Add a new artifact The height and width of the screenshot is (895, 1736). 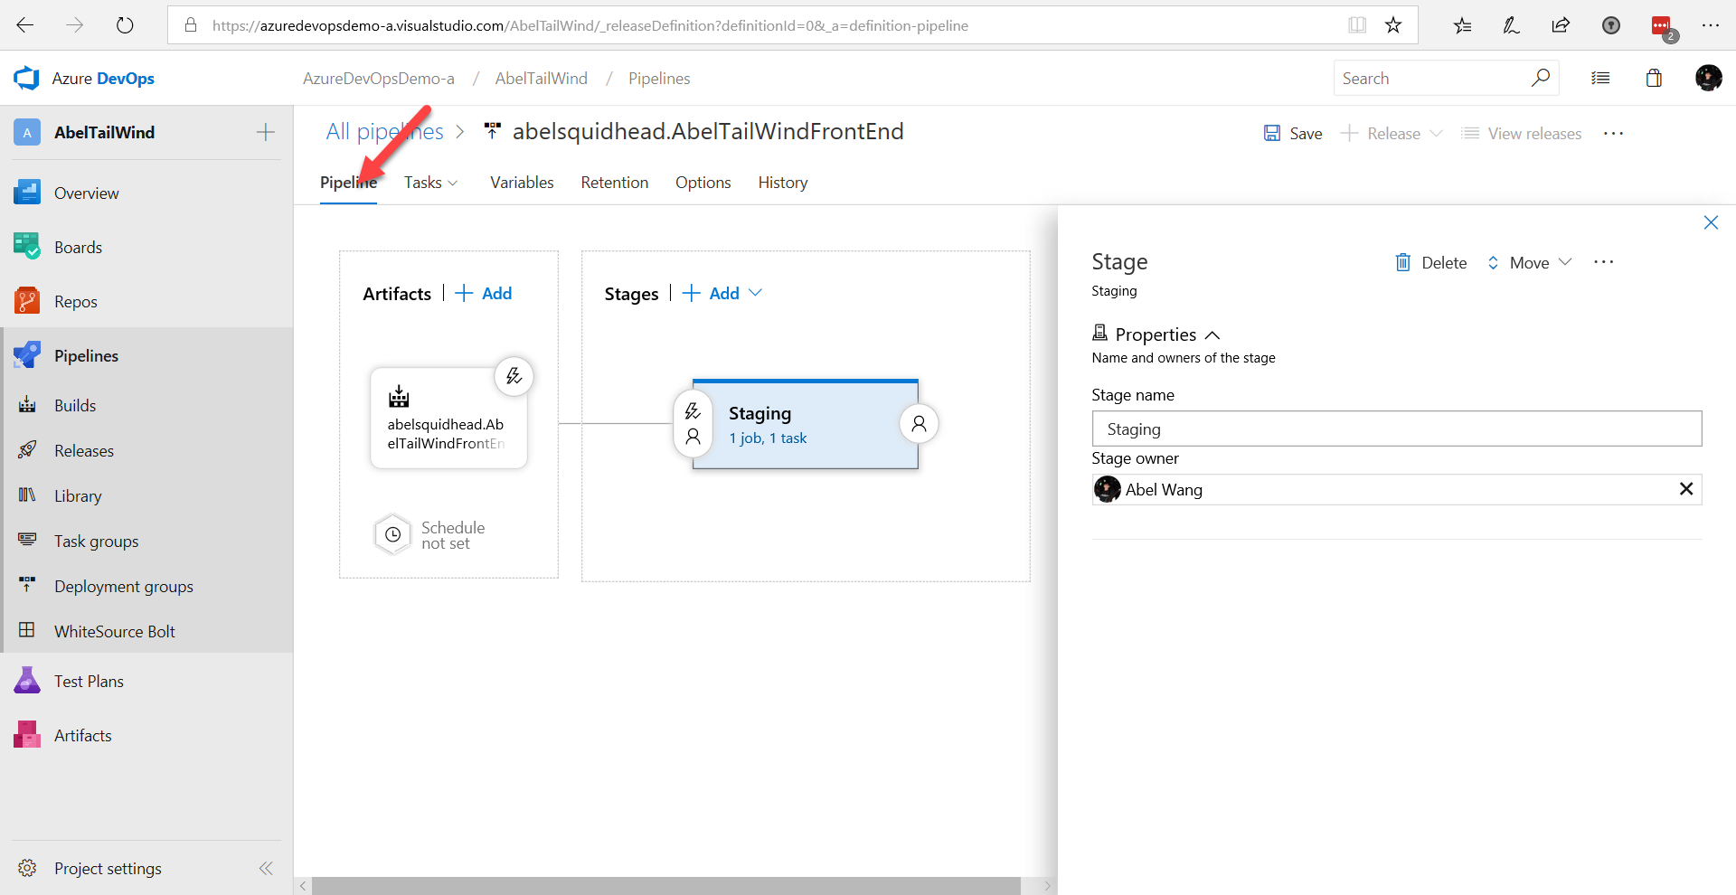tap(483, 293)
